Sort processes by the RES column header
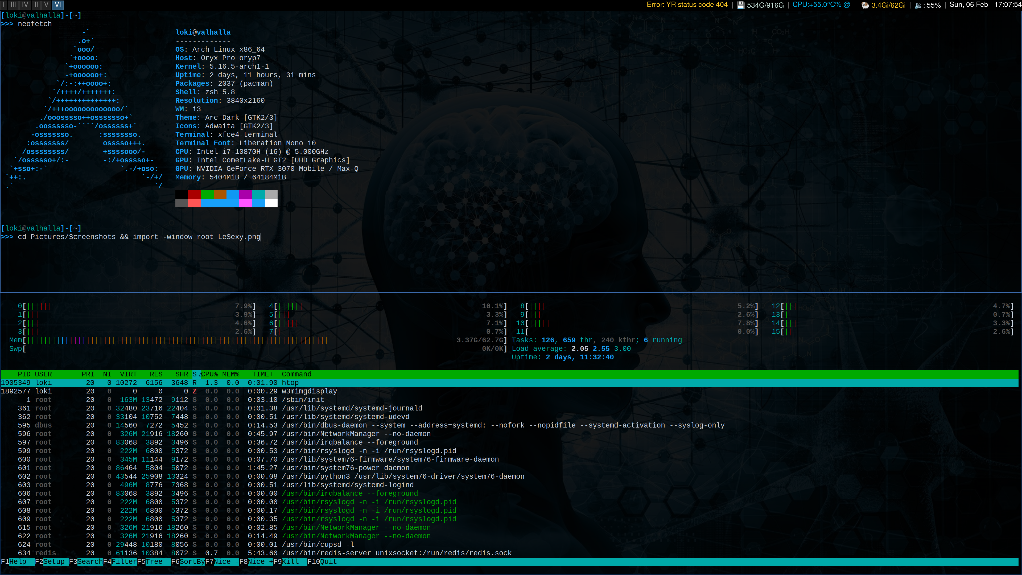 156,374
